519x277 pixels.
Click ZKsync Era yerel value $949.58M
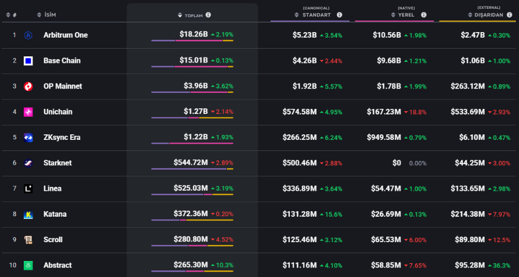pyautogui.click(x=384, y=138)
